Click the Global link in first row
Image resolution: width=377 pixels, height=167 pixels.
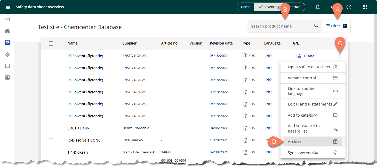(309, 56)
